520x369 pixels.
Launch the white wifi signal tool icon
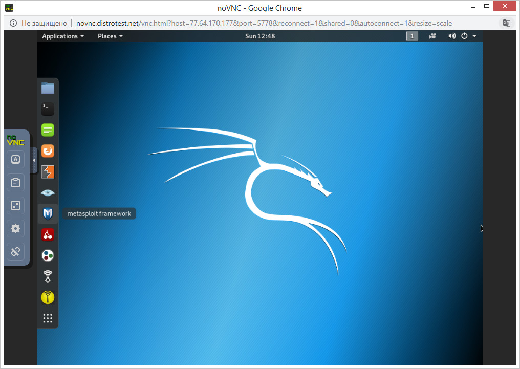click(48, 276)
